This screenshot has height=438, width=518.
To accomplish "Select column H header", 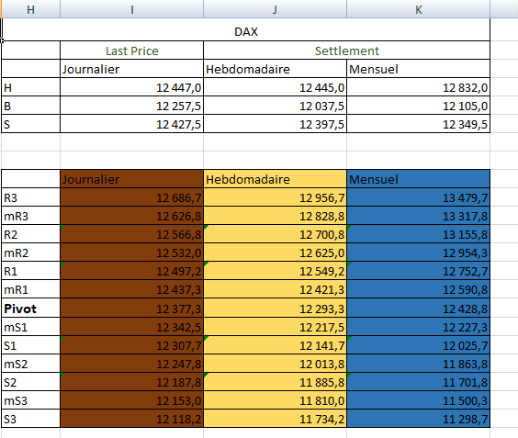I will tap(30, 9).
